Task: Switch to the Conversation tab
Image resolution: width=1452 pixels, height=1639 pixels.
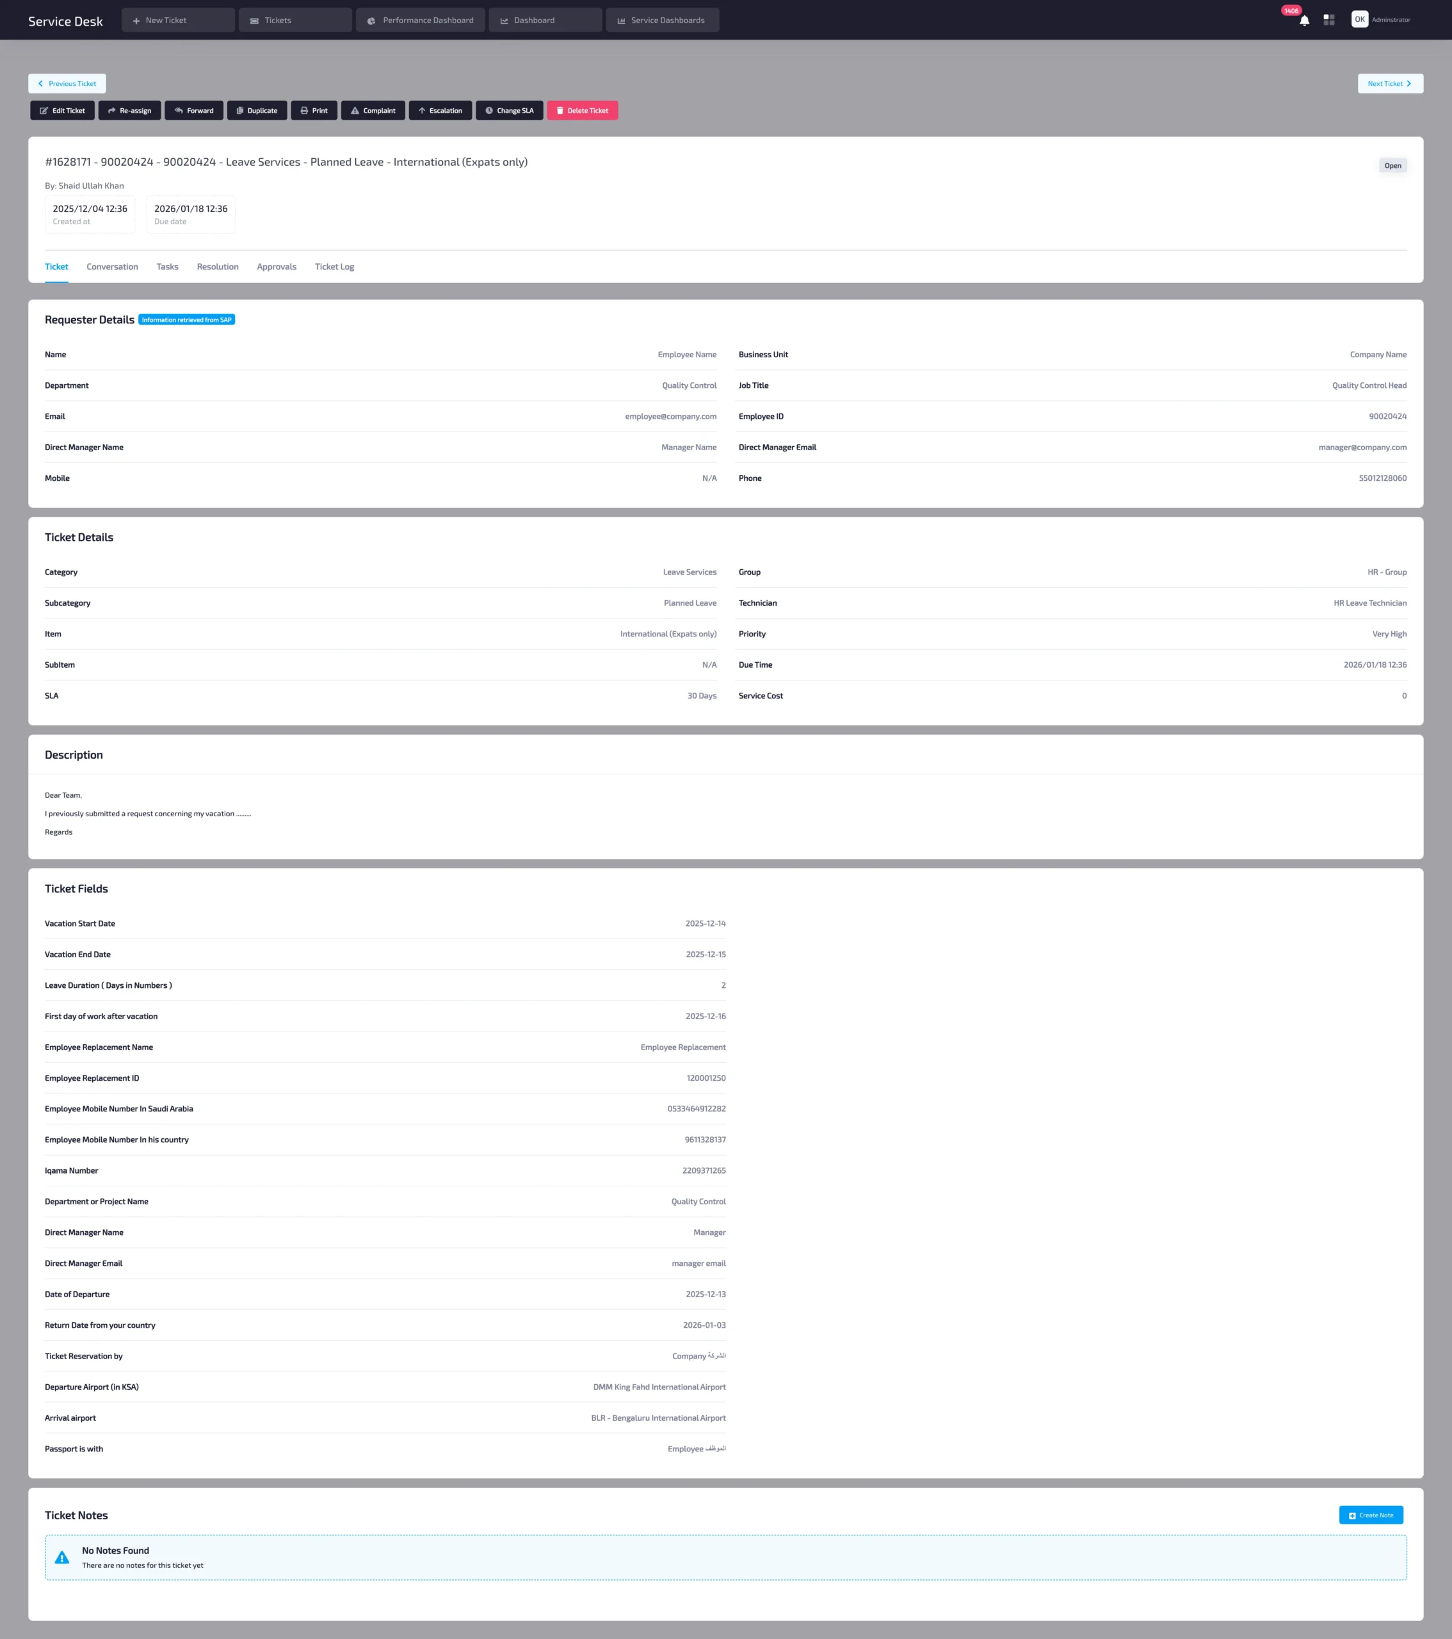Action: pyautogui.click(x=112, y=267)
